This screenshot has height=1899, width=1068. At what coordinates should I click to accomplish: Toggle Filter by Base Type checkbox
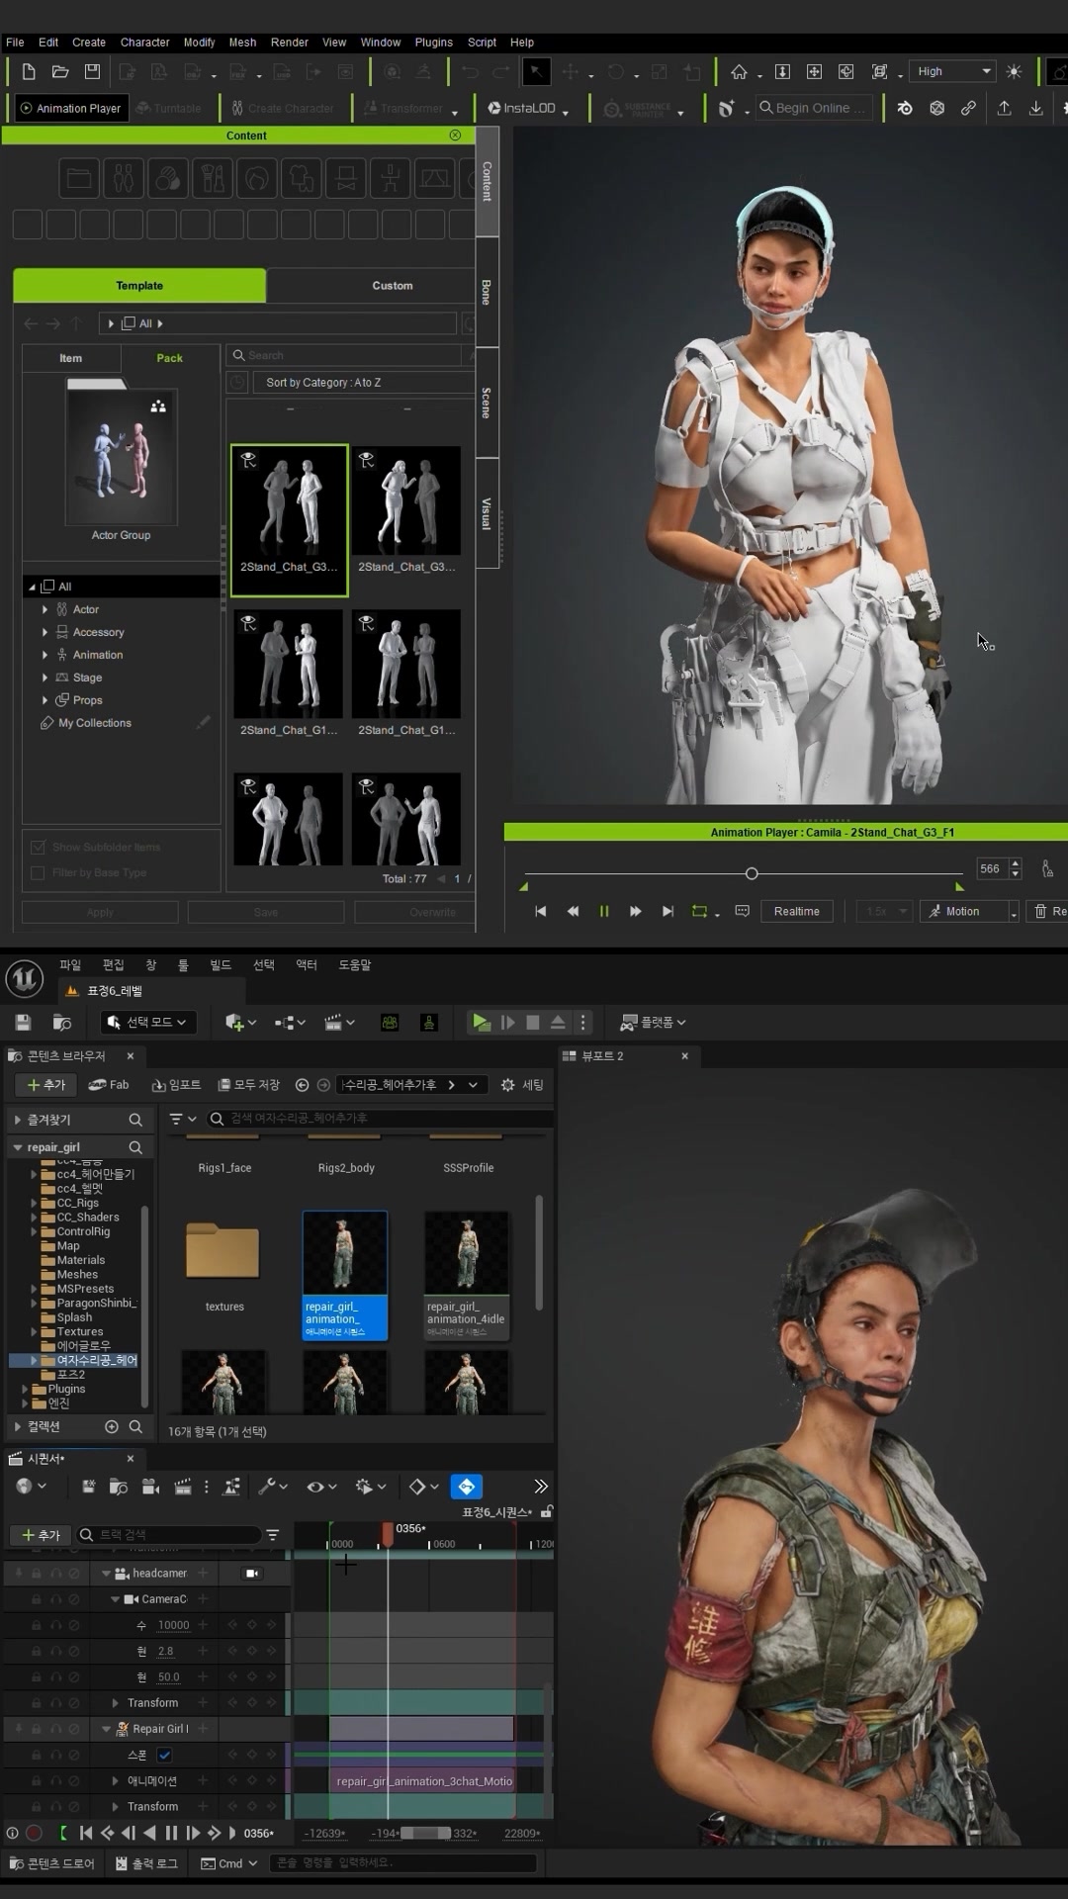pyautogui.click(x=38, y=872)
